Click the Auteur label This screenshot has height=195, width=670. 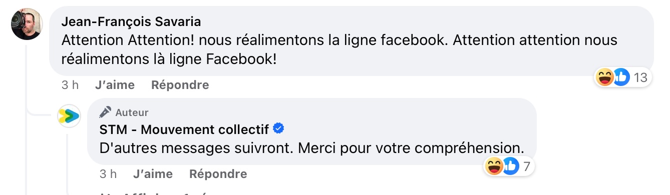(132, 112)
